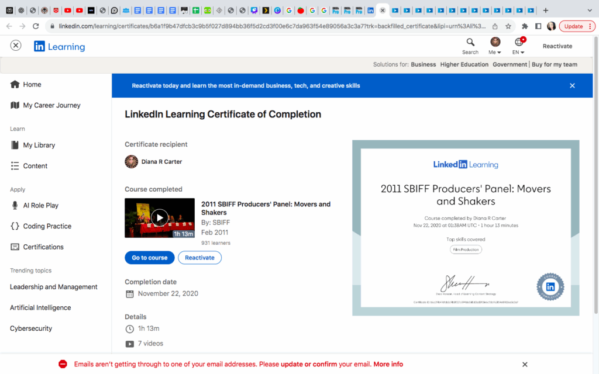599x374 pixels.
Task: Click the Diana R Carter recipient name
Action: point(161,162)
